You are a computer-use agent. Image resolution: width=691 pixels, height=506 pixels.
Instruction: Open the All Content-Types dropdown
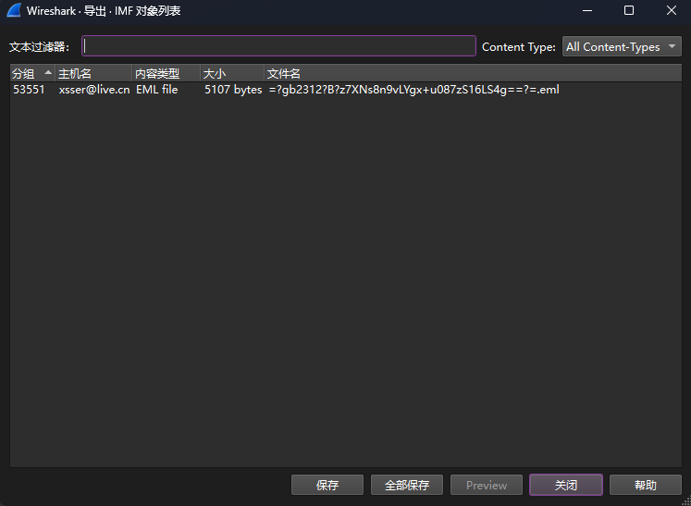(622, 46)
